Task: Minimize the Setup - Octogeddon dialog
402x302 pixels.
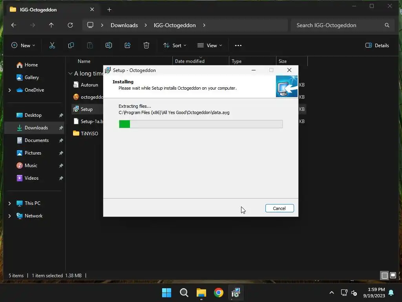Action: click(254, 70)
